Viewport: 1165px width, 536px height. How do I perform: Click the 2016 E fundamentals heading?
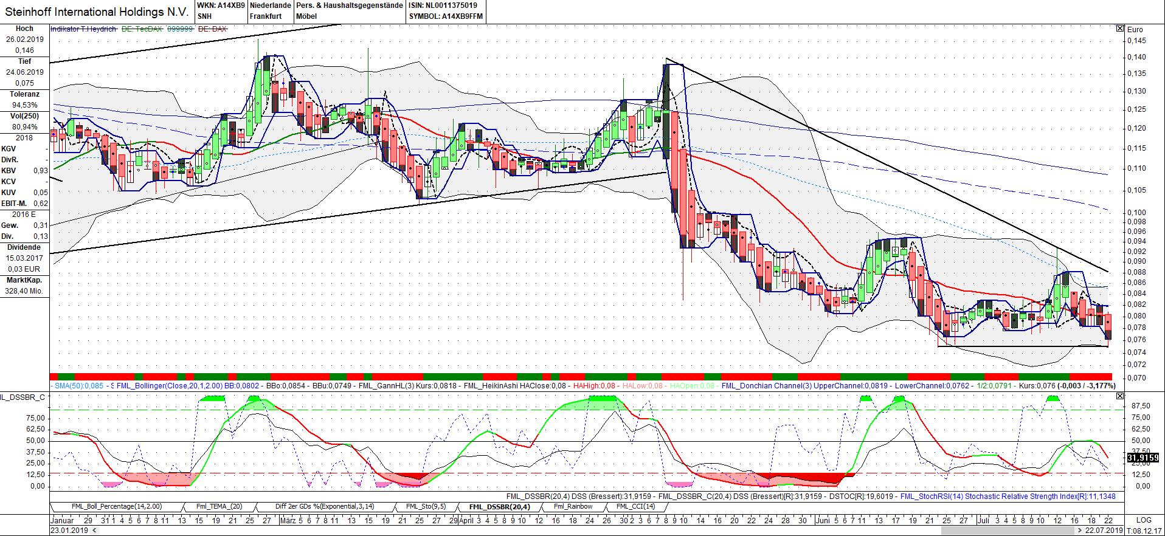tap(24, 215)
